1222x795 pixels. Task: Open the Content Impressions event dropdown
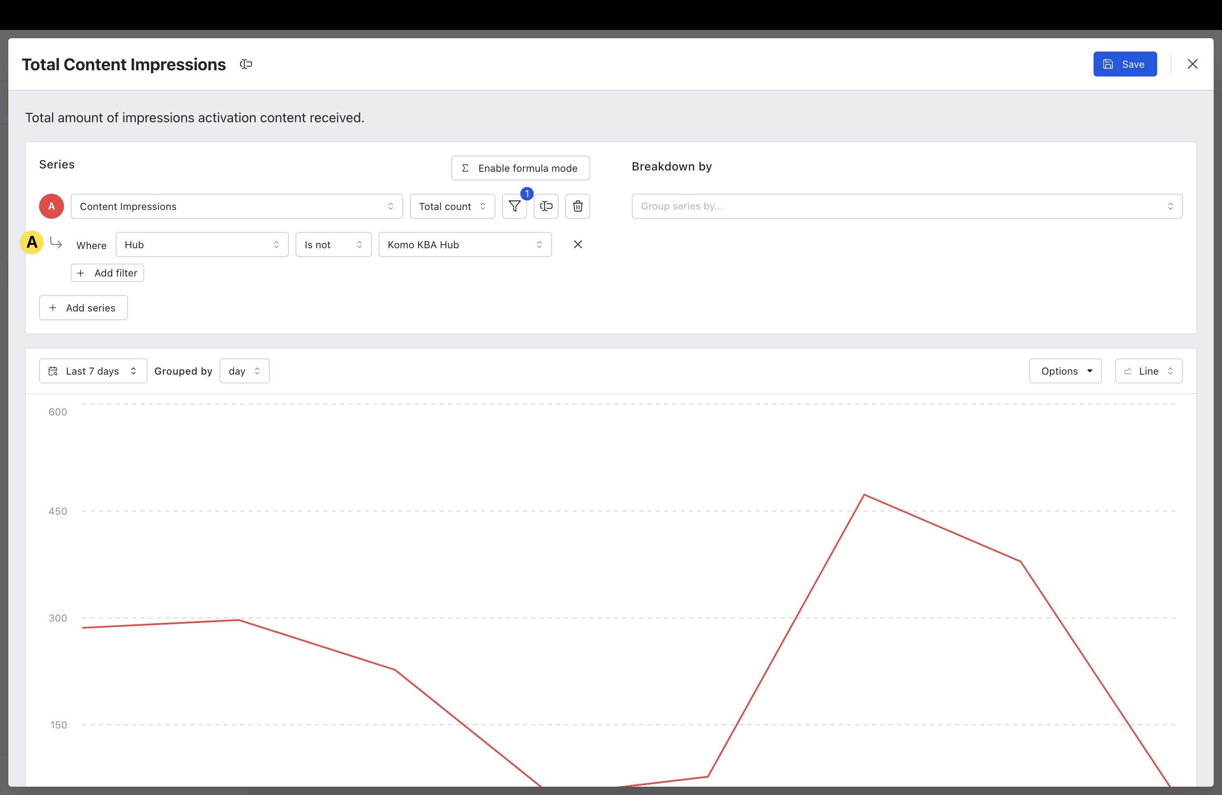[236, 207]
